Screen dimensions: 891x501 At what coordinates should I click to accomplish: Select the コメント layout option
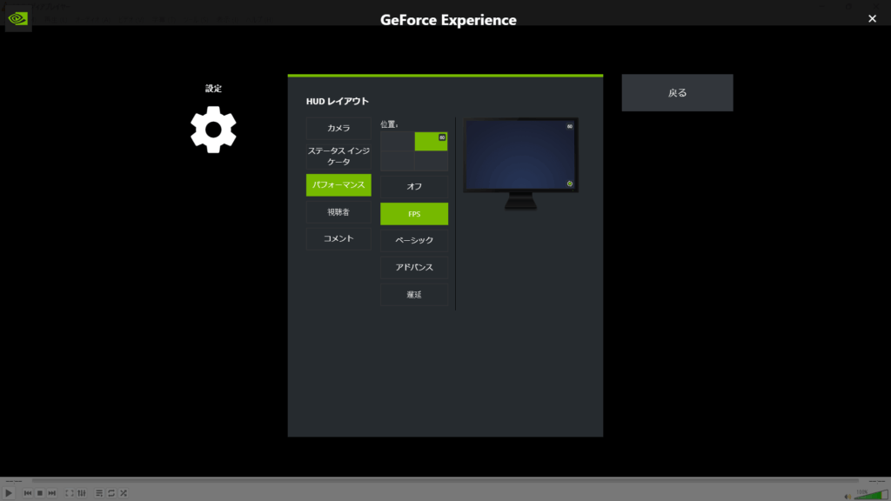pyautogui.click(x=338, y=238)
